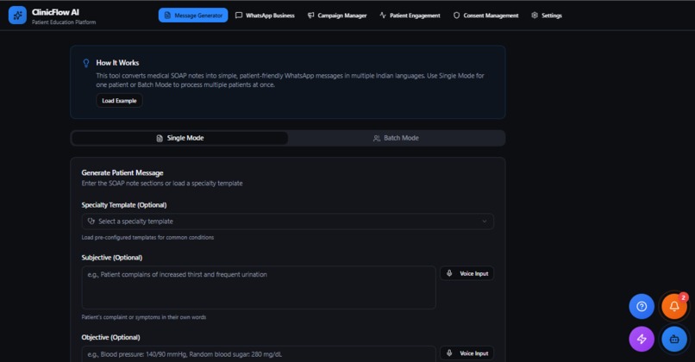695x362 pixels.
Task: Switch to Batch Mode
Action: tap(396, 138)
